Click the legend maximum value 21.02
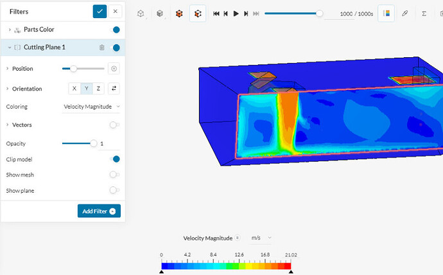443x275 pixels. [x=291, y=254]
